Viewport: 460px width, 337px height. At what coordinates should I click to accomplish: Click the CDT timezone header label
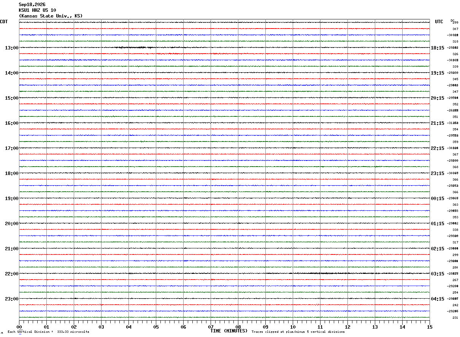[x=4, y=22]
